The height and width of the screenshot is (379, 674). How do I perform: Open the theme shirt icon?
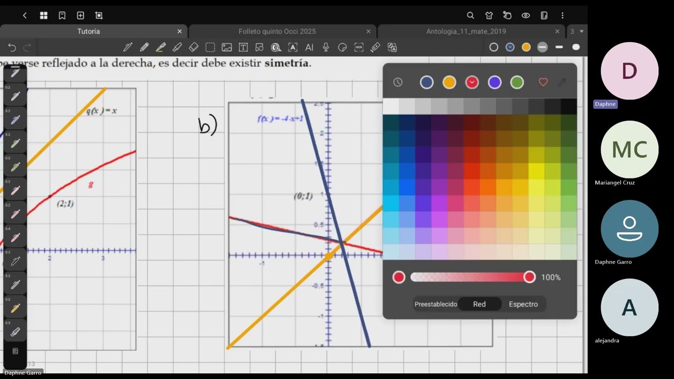pyautogui.click(x=489, y=16)
